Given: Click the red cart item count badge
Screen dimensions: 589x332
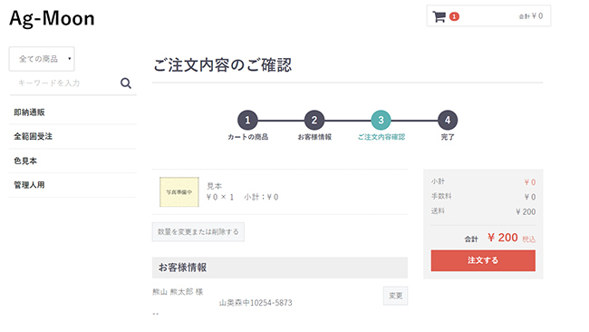Looking at the screenshot, I should click(454, 16).
